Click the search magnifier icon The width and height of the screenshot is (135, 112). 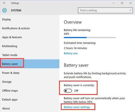pos(130,10)
